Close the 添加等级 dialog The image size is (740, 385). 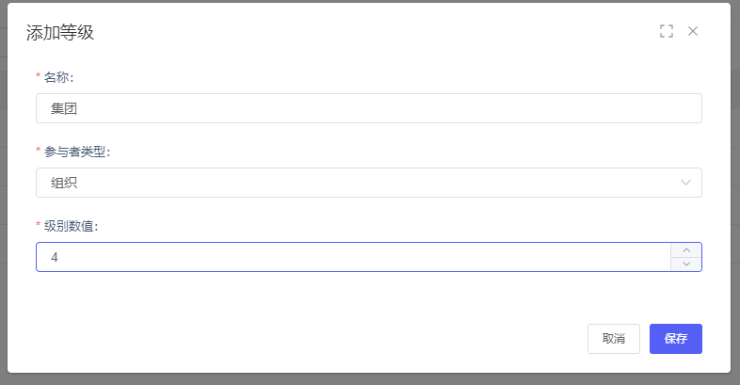[x=693, y=31]
